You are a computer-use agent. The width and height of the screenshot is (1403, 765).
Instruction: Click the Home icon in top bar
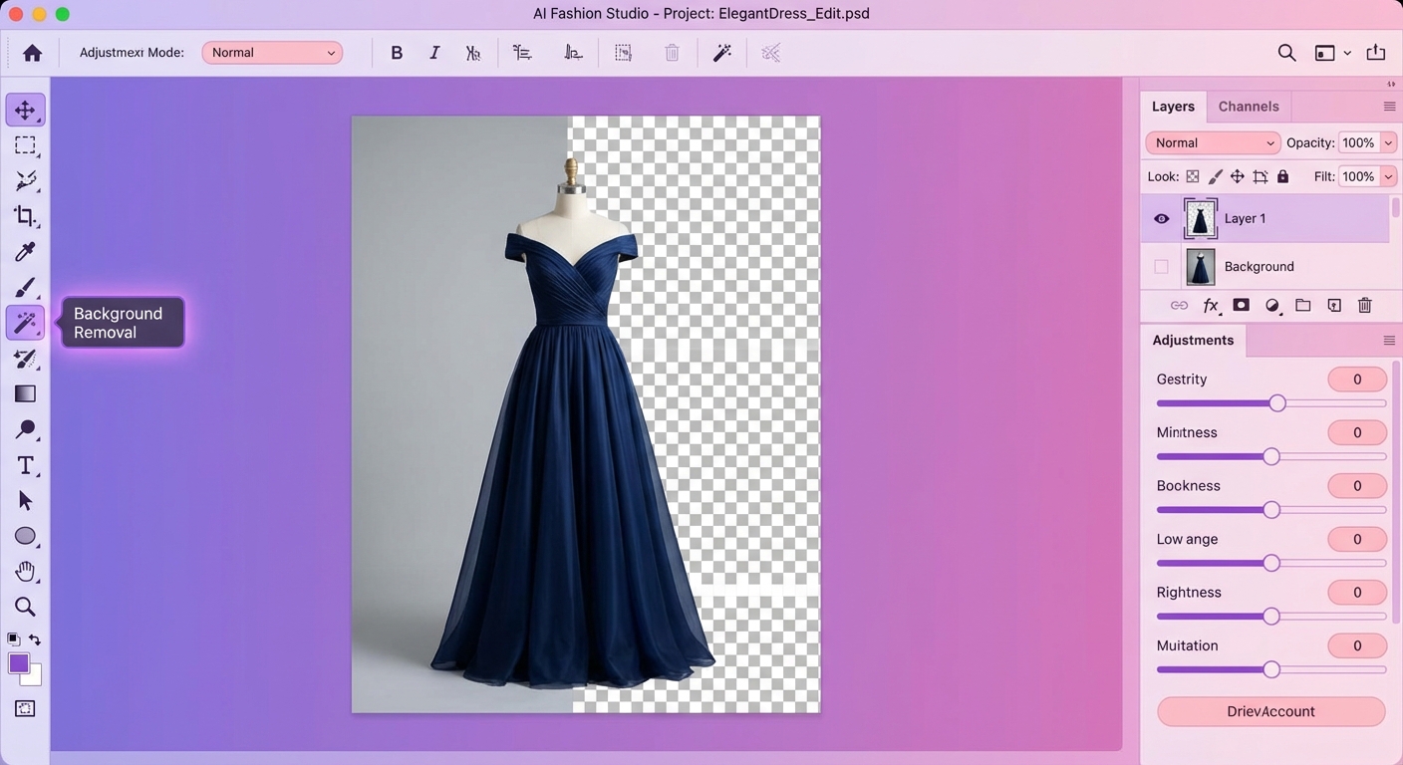(33, 53)
